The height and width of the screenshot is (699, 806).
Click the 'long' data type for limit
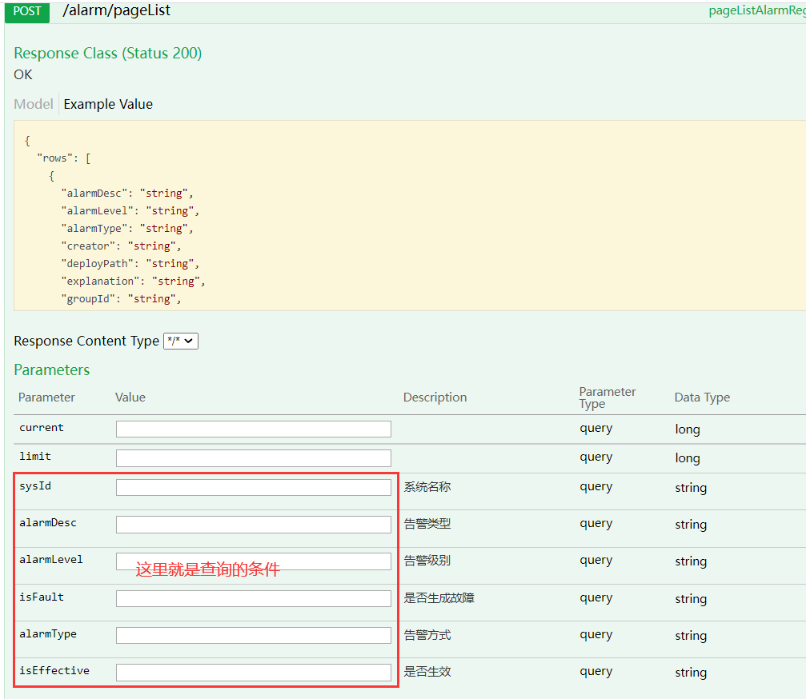tap(688, 458)
